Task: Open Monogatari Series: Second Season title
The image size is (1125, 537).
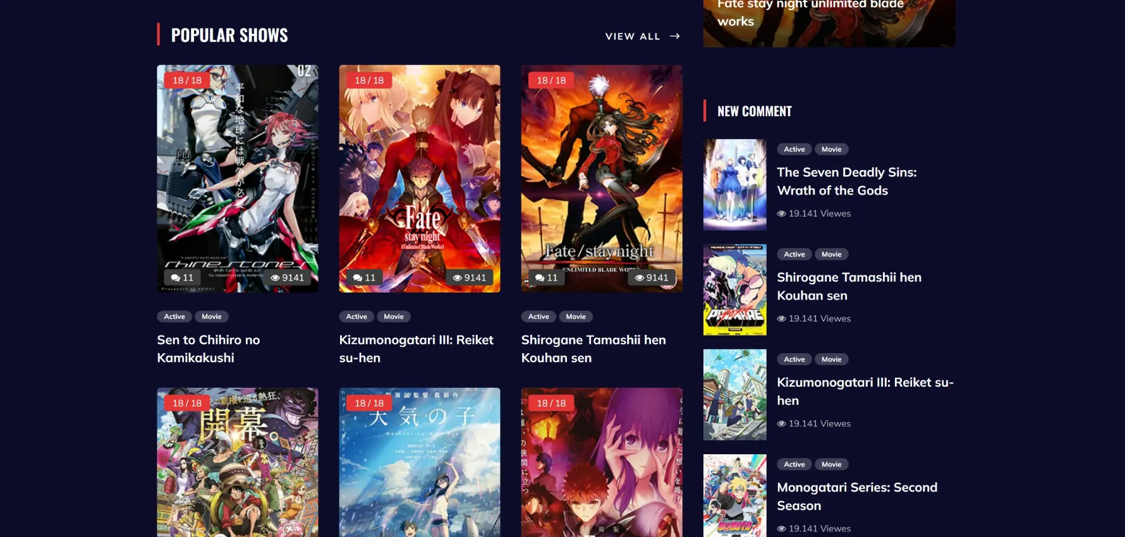Action: (857, 496)
